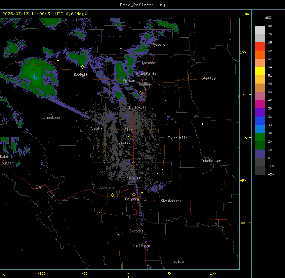Click the Sylvan label on the map

coord(129,81)
